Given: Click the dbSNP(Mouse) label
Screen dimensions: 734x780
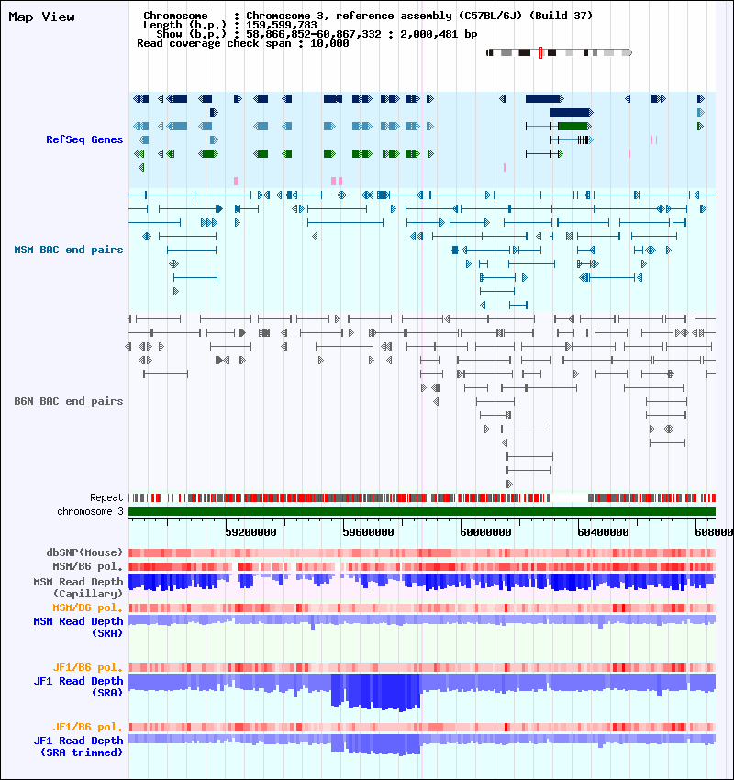Looking at the screenshot, I should pos(84,552).
